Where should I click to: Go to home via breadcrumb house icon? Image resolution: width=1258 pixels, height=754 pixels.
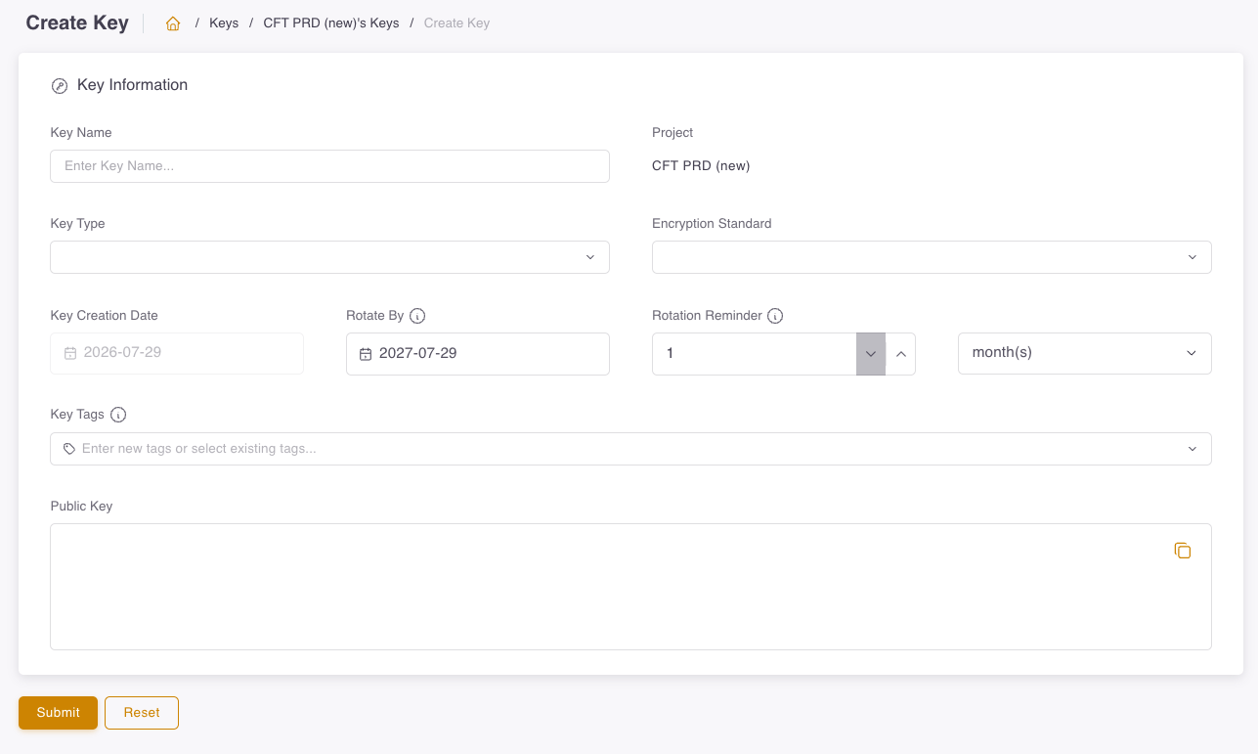pos(173,23)
